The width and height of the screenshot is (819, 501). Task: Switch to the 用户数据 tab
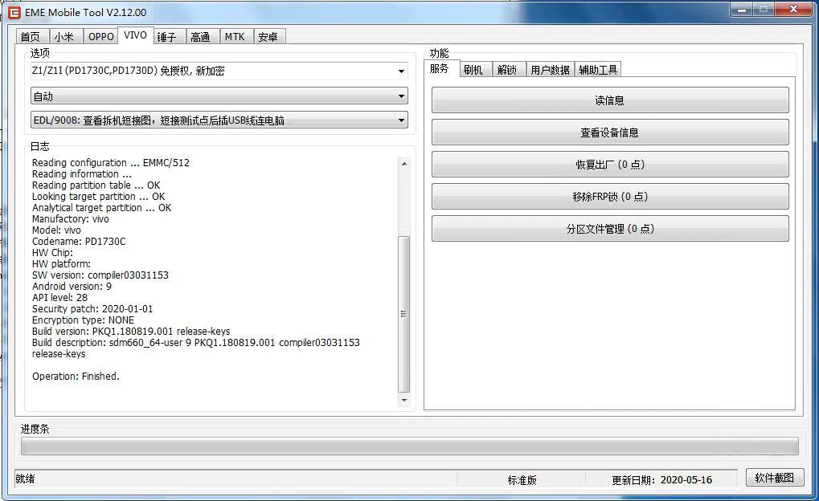(x=550, y=69)
